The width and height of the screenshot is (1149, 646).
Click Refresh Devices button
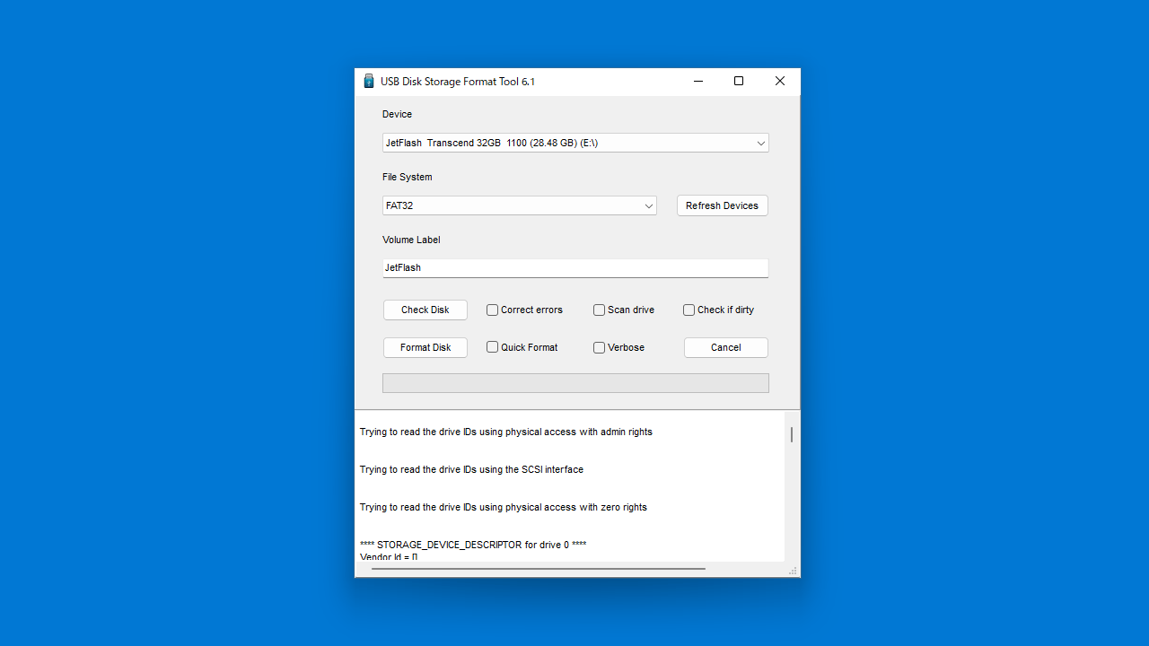pyautogui.click(x=723, y=205)
